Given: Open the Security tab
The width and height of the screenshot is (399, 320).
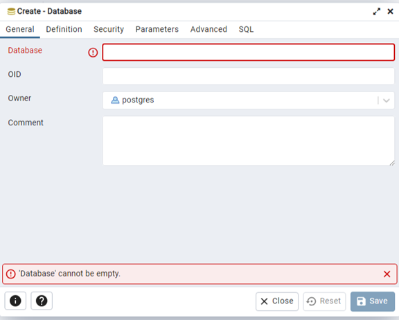Looking at the screenshot, I should point(109,29).
